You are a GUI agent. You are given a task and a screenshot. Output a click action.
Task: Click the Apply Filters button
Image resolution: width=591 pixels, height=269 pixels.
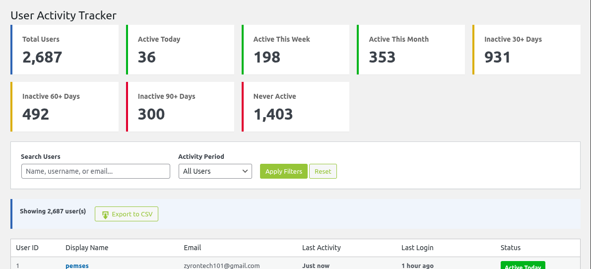(284, 171)
